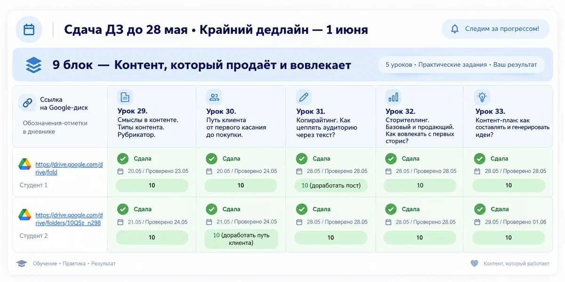
Task: Click green checkmark for Студент 1 Урок 33
Action: (x=479, y=158)
